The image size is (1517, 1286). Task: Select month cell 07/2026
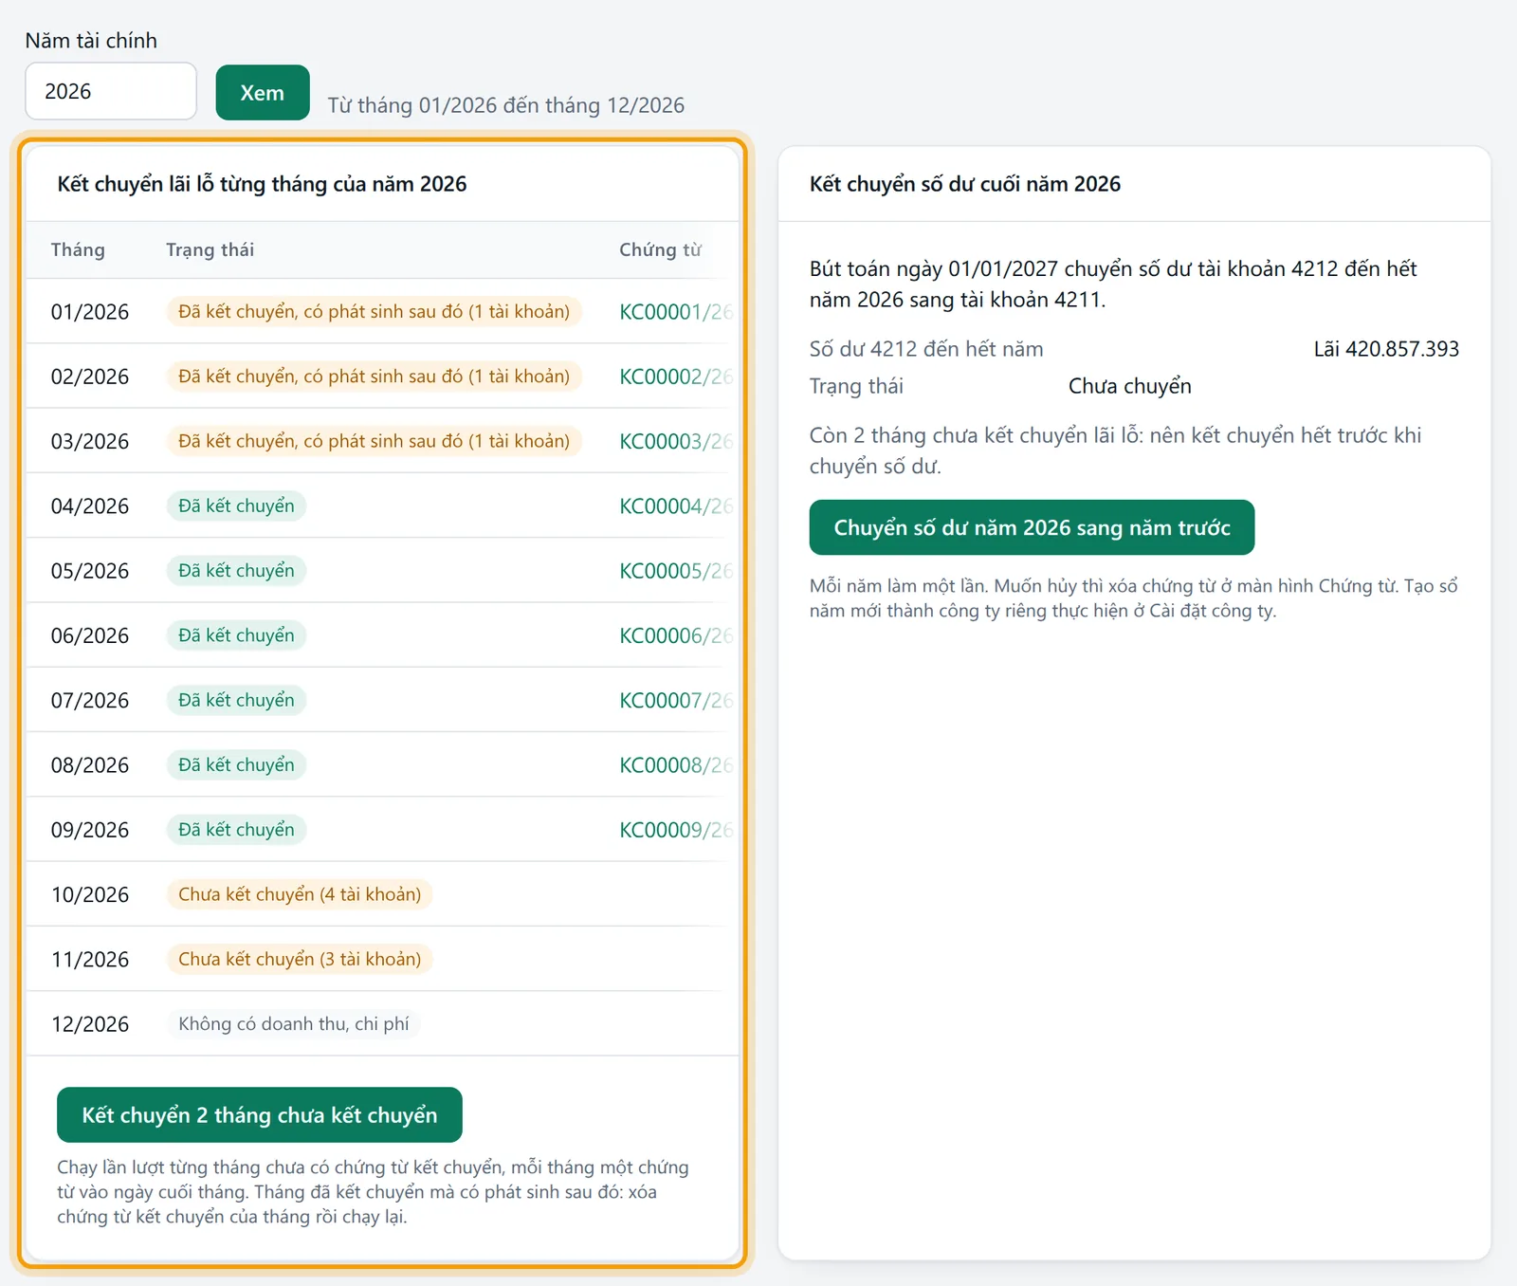[x=90, y=701]
